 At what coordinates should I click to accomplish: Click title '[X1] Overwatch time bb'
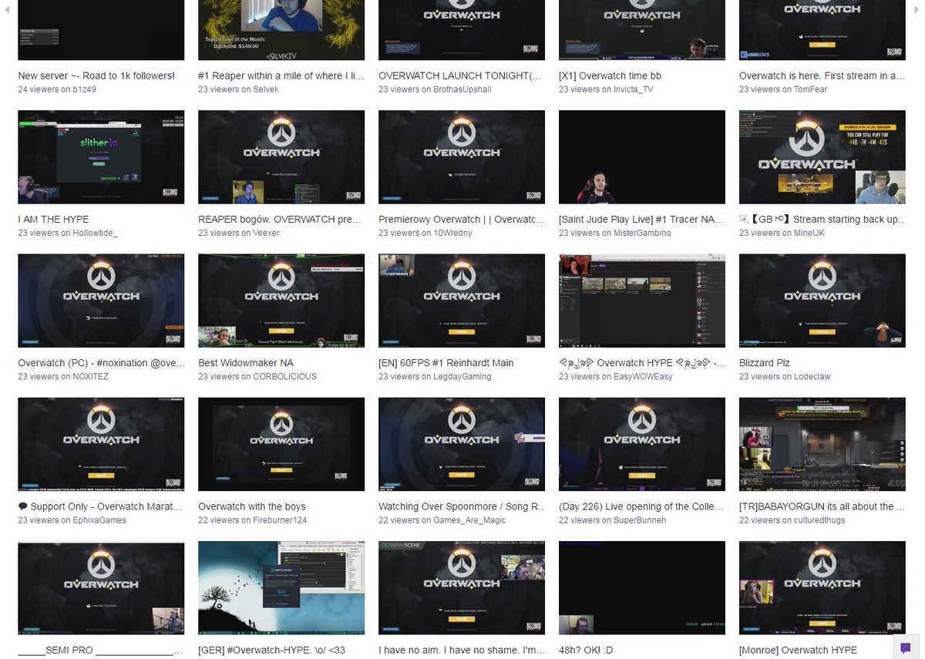click(x=610, y=76)
